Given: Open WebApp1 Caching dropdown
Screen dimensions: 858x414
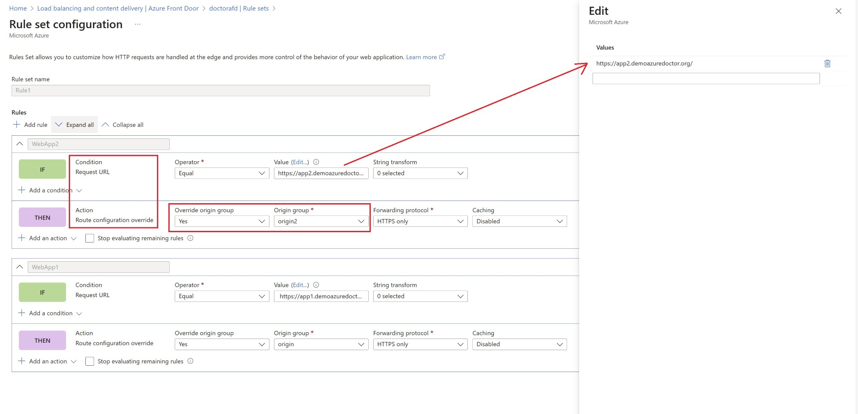Looking at the screenshot, I should (519, 344).
